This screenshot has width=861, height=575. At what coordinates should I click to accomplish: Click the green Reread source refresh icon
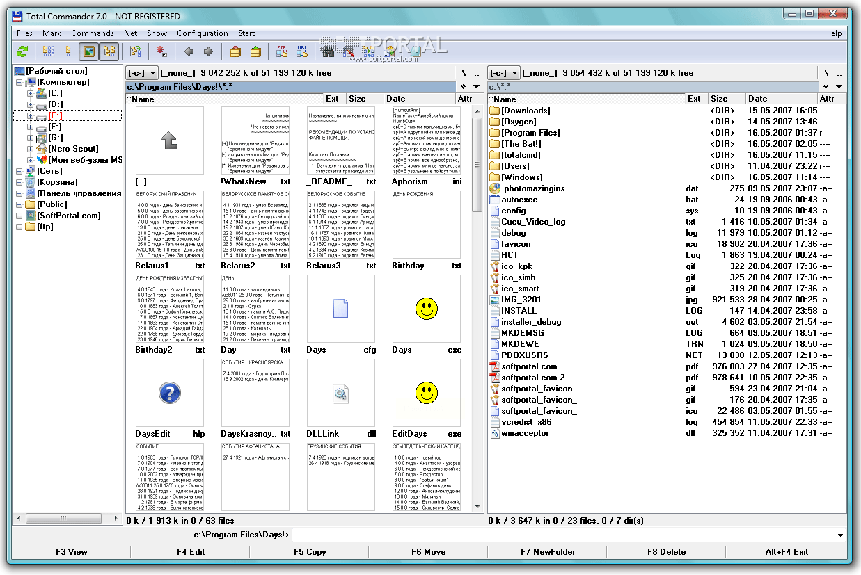pyautogui.click(x=22, y=51)
